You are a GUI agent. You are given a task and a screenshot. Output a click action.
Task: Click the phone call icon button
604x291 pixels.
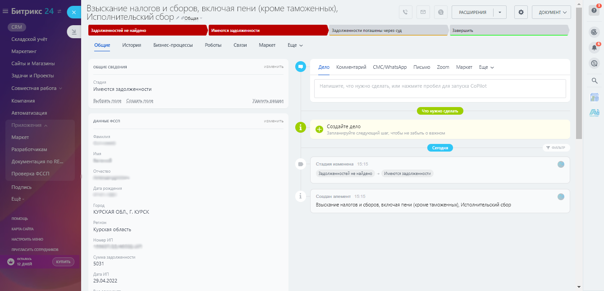(x=406, y=12)
